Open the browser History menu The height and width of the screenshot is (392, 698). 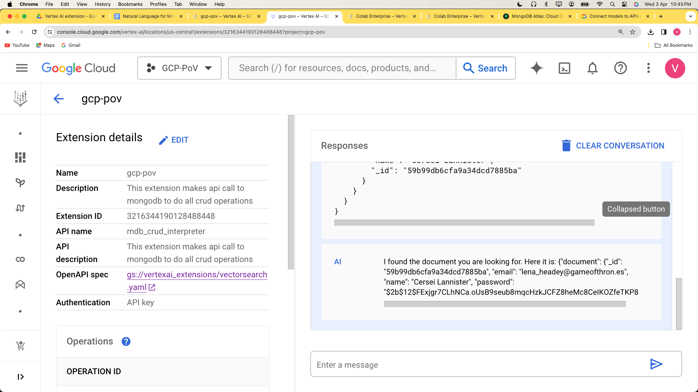[x=102, y=4]
